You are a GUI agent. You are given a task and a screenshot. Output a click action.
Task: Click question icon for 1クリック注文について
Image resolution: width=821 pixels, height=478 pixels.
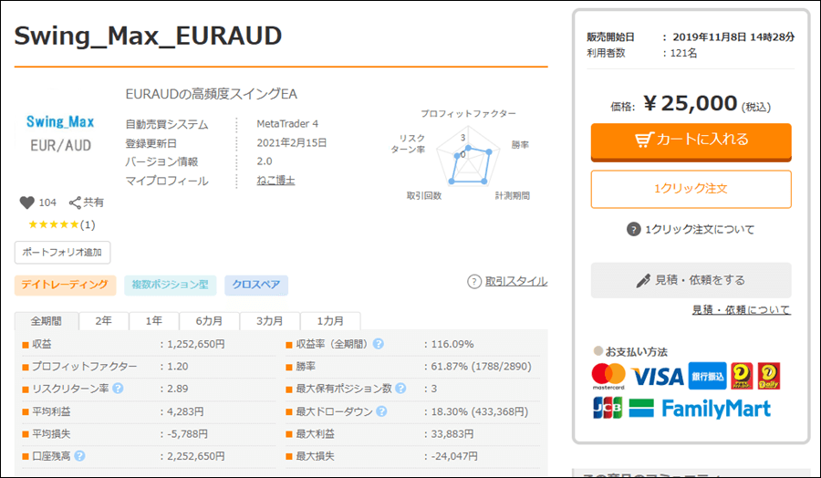pos(634,229)
